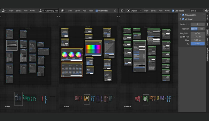
Task: Open View menu in the geometry node editor
Action: [x=11, y=11]
